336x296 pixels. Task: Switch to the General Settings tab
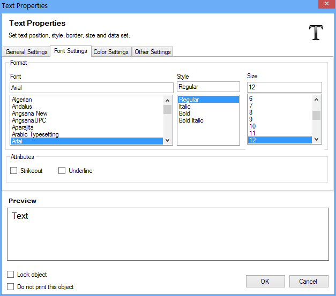coord(26,52)
